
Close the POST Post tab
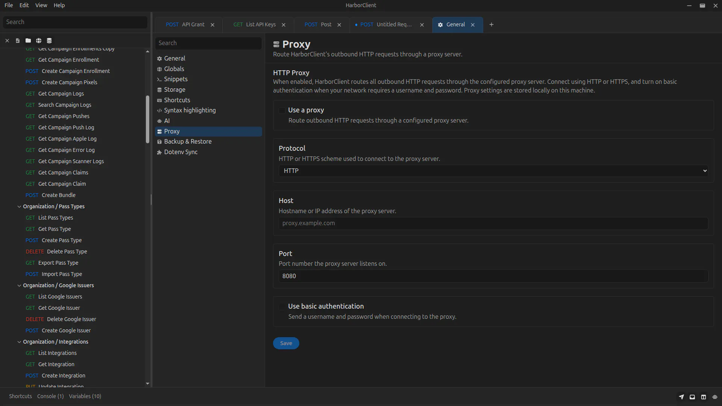339,25
